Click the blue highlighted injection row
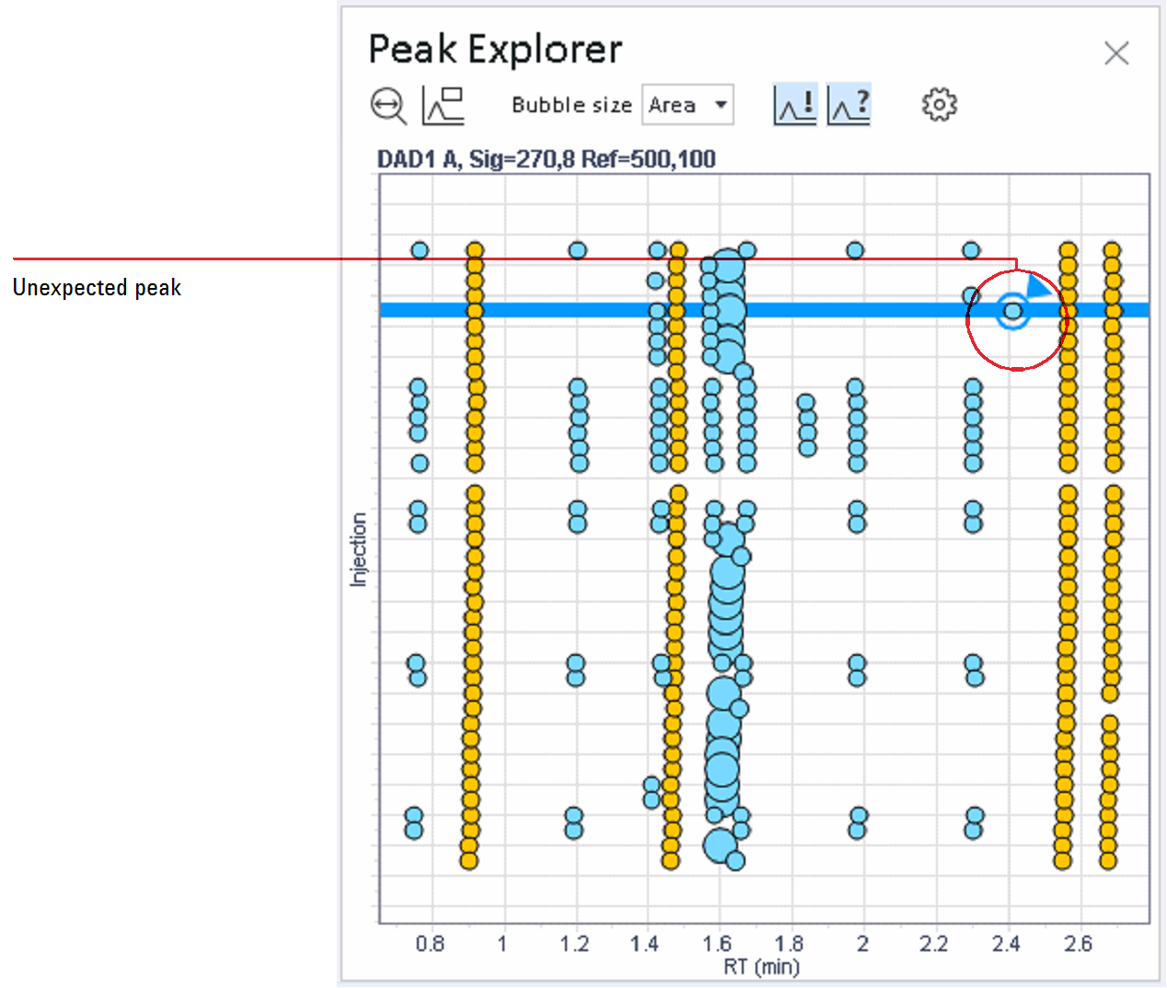 [x=764, y=310]
